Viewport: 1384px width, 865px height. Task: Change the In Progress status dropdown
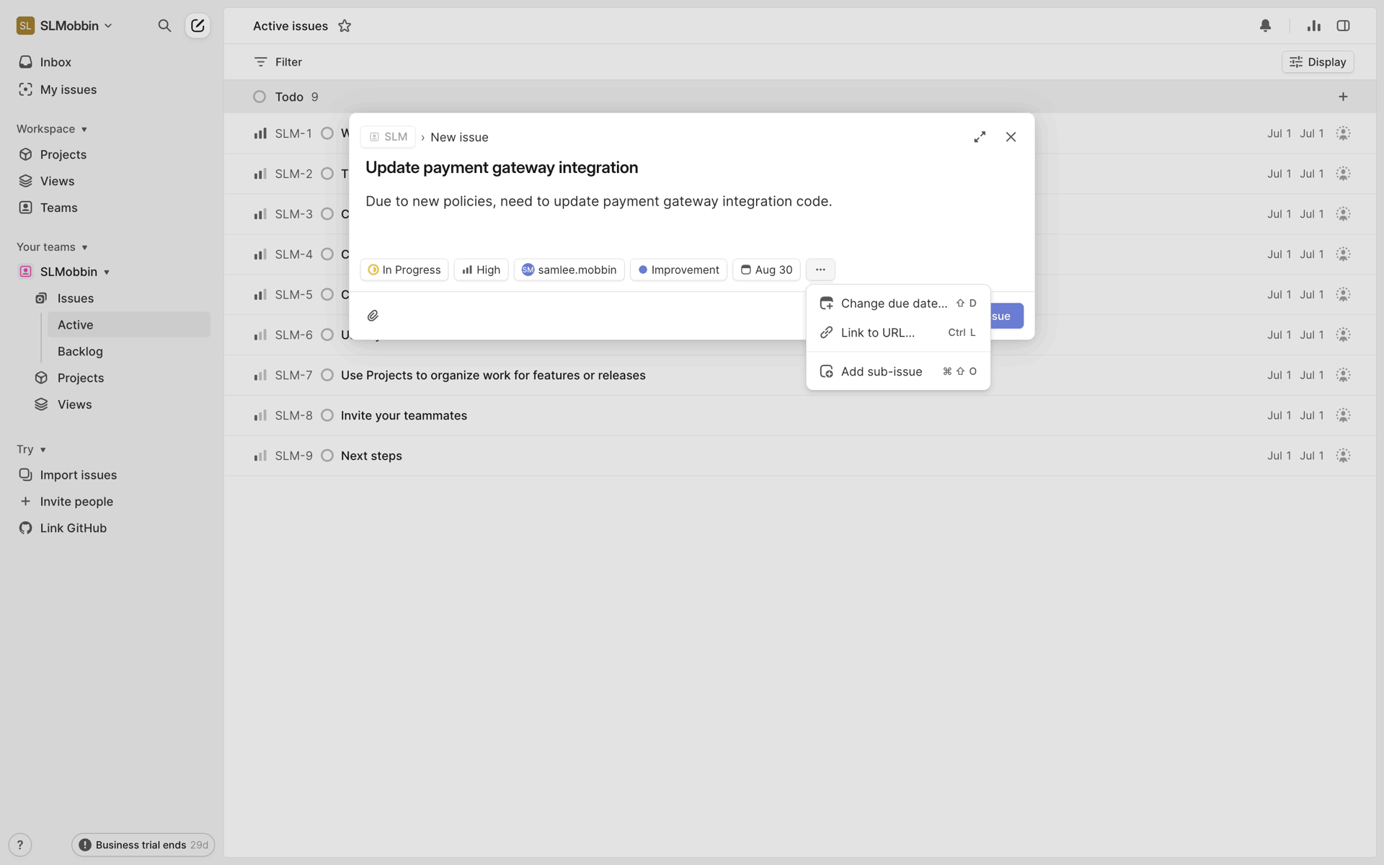point(404,270)
